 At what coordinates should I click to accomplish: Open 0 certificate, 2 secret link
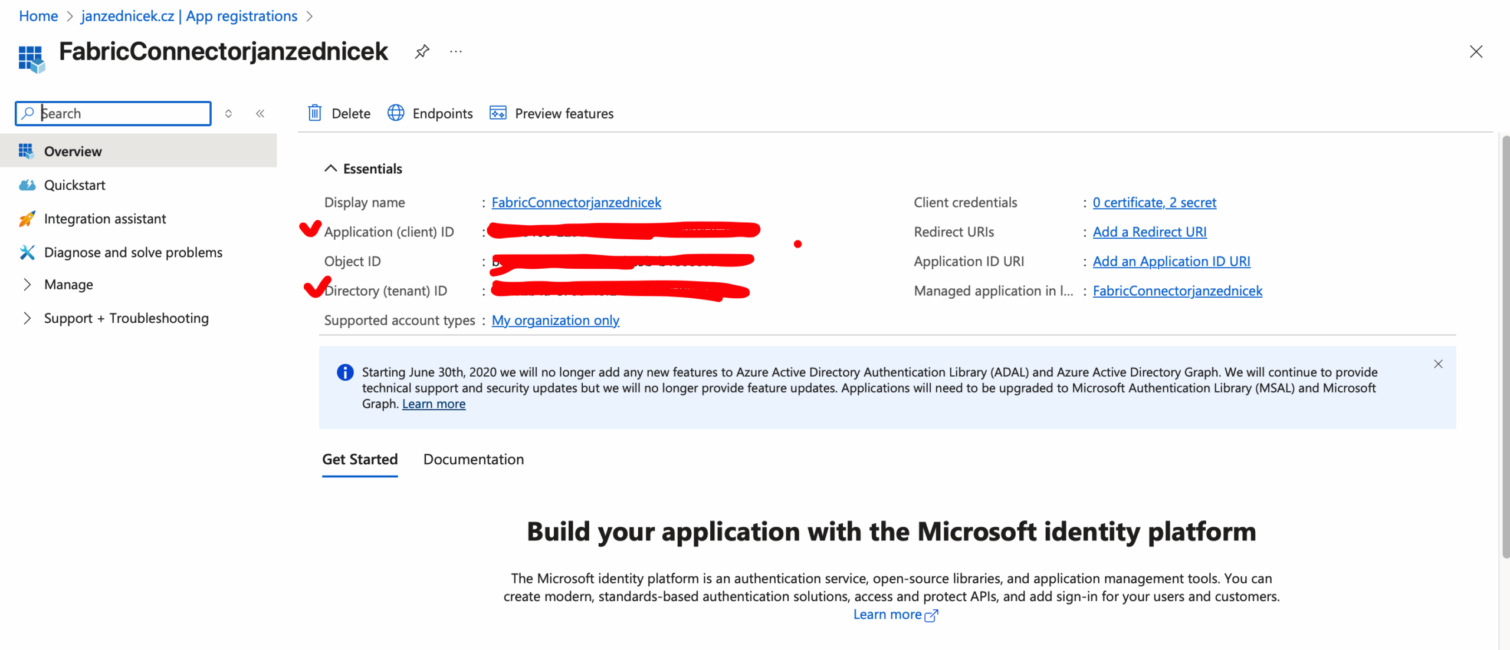tap(1154, 202)
